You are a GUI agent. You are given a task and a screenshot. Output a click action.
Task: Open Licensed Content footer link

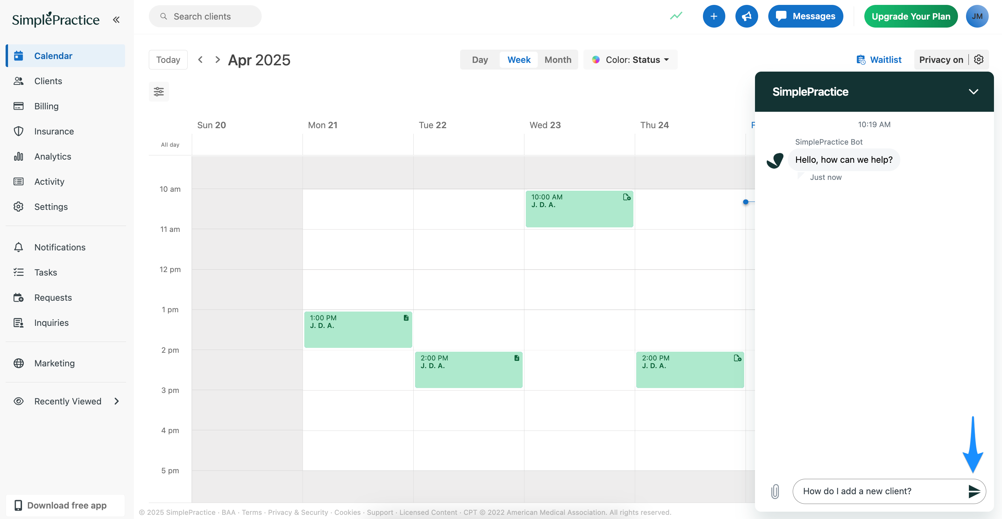click(x=428, y=512)
